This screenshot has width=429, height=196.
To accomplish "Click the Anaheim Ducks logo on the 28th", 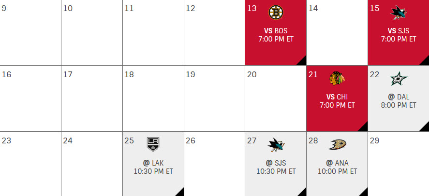I will pyautogui.click(x=337, y=144).
